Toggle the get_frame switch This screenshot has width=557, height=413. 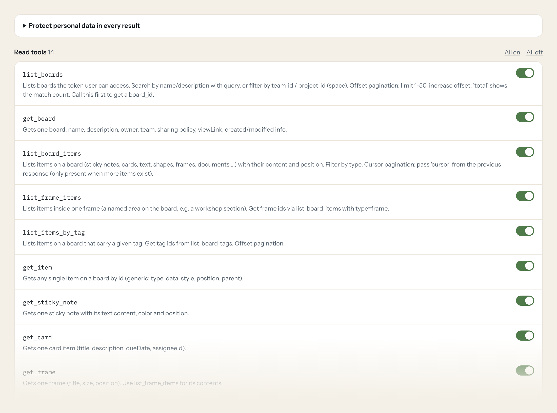tap(525, 370)
